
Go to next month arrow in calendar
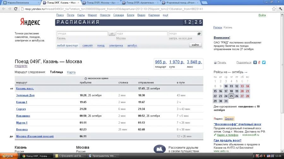tap(246, 72)
